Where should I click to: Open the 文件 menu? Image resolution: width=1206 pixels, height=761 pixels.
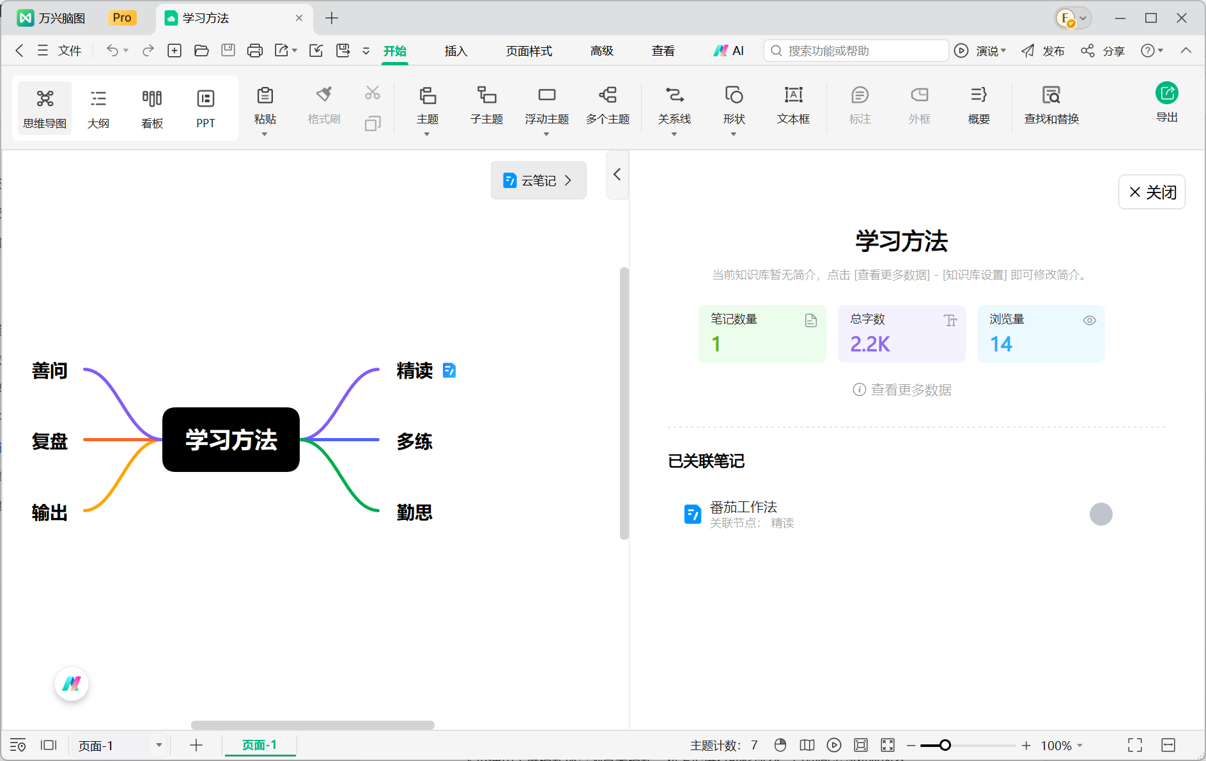pos(60,51)
